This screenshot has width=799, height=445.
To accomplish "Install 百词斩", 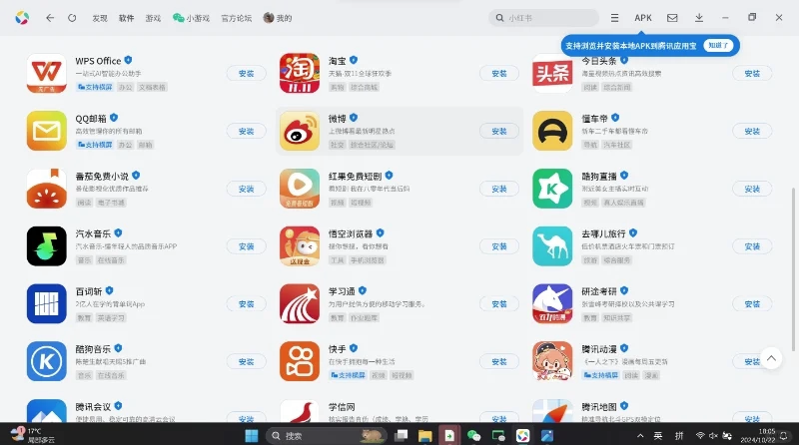I will tap(246, 304).
